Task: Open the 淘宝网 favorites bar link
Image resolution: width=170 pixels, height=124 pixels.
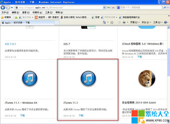Action: (47, 17)
